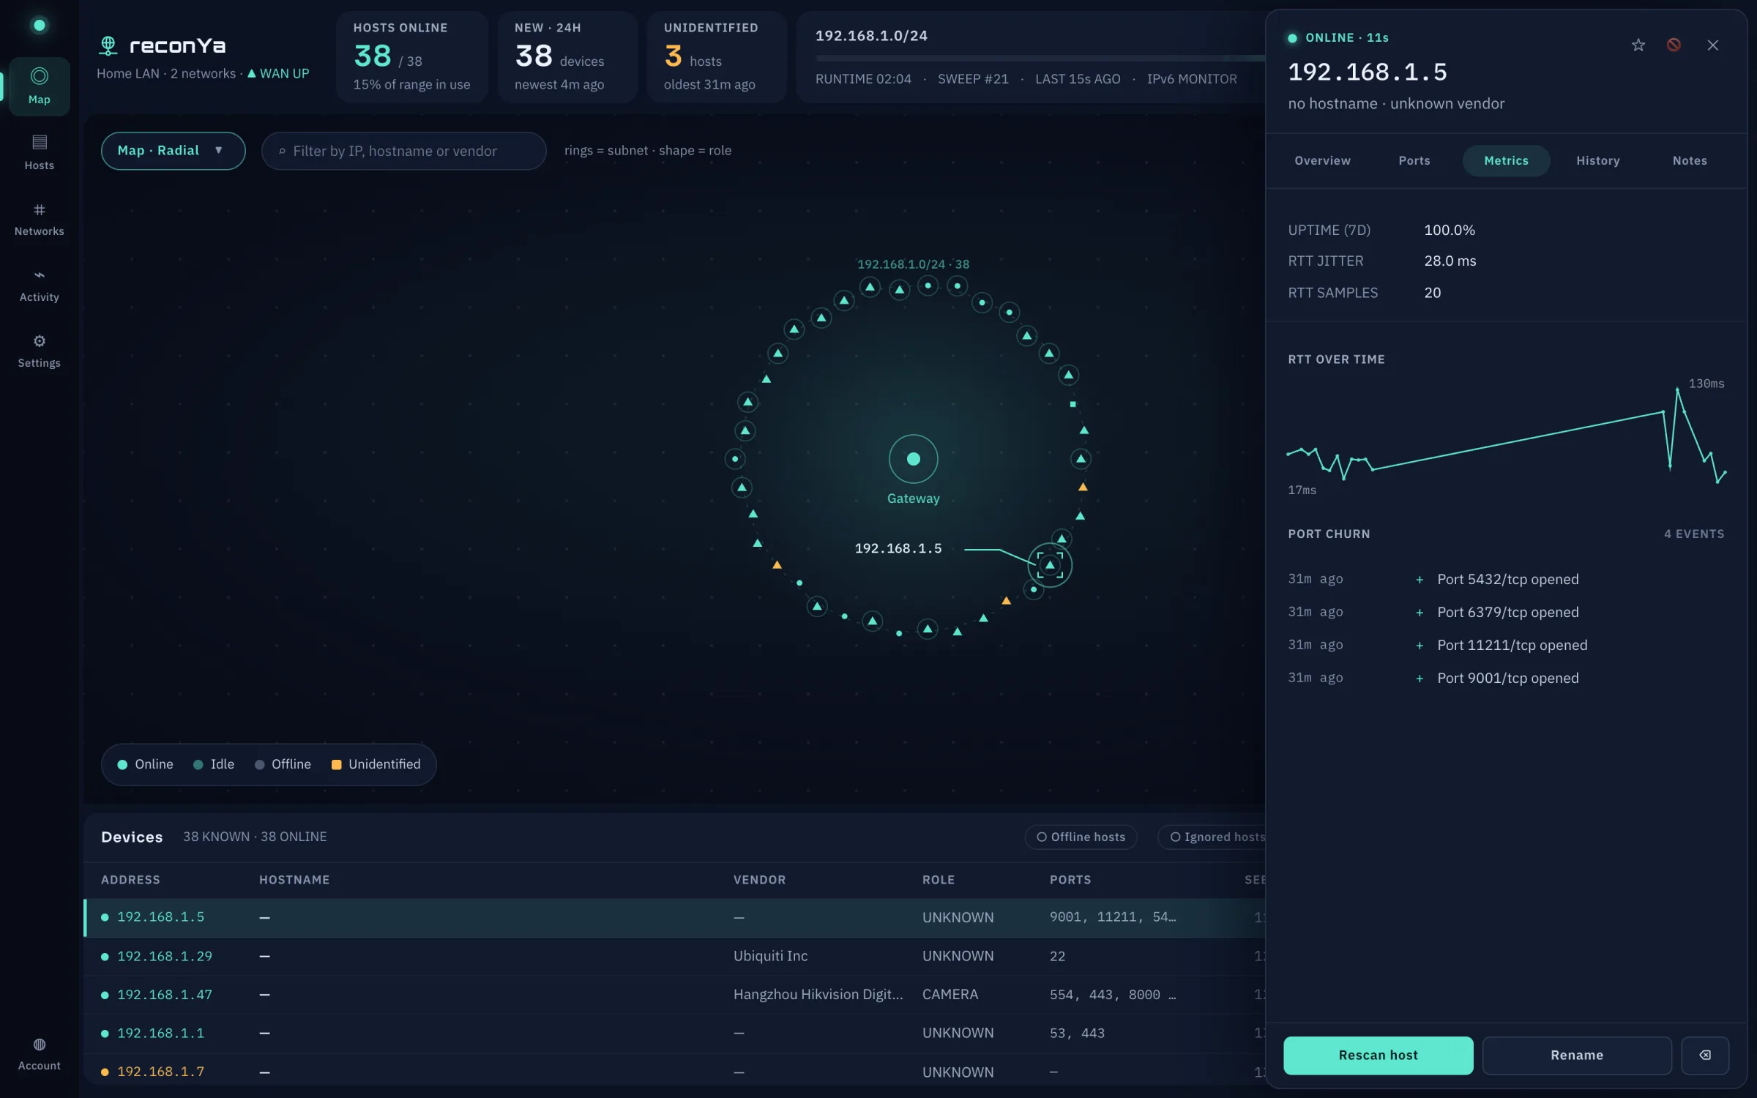This screenshot has width=1757, height=1098.
Task: Switch to the Ports tab
Action: click(1414, 160)
